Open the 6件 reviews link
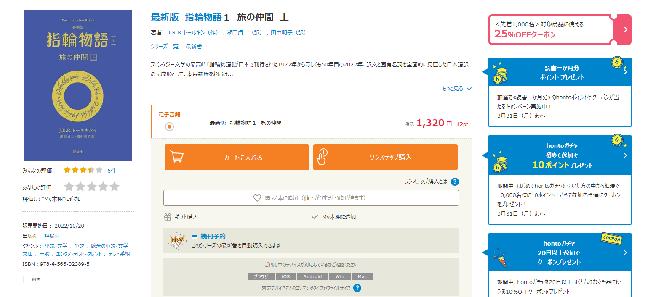 pos(112,171)
